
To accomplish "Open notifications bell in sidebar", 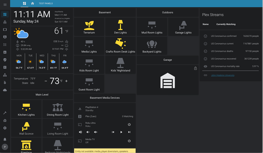I will tap(5, 139).
